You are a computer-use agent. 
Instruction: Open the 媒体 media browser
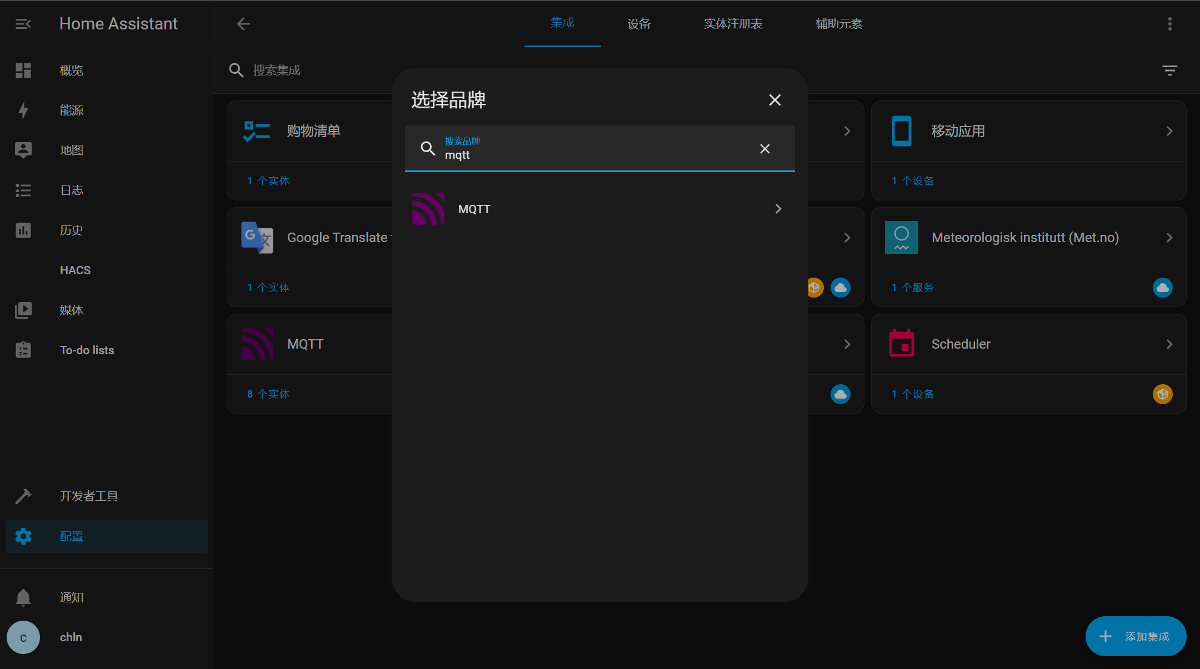[x=106, y=310]
